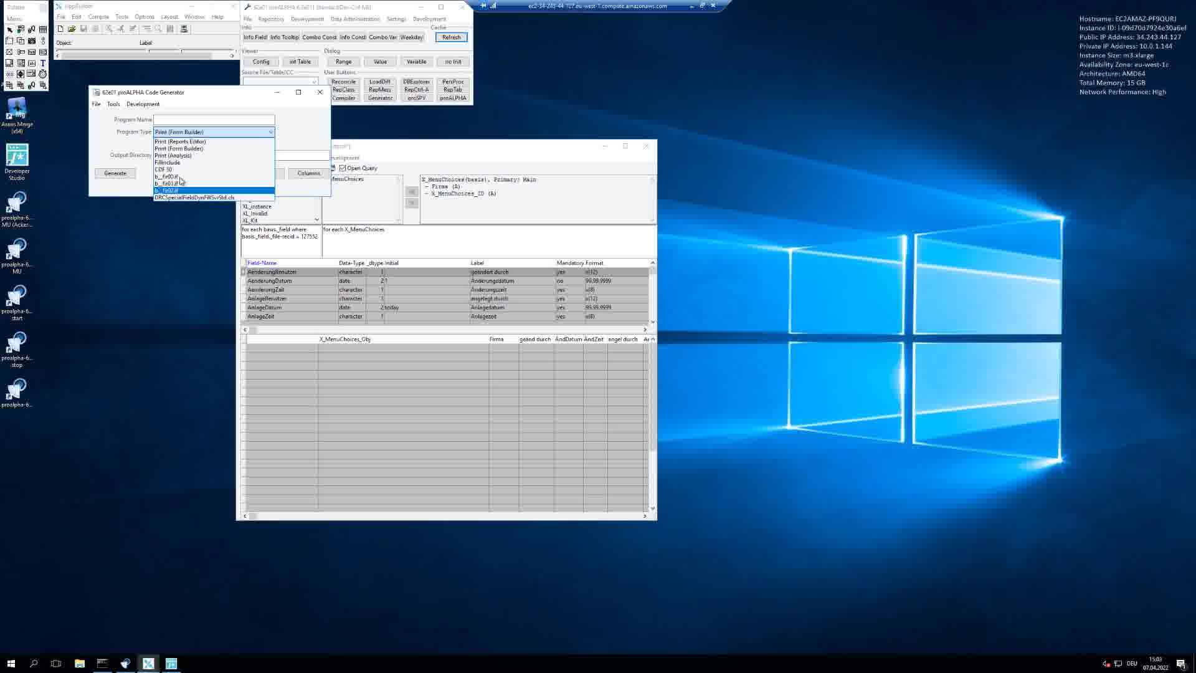Select XL_Instance in the table list

point(257,207)
